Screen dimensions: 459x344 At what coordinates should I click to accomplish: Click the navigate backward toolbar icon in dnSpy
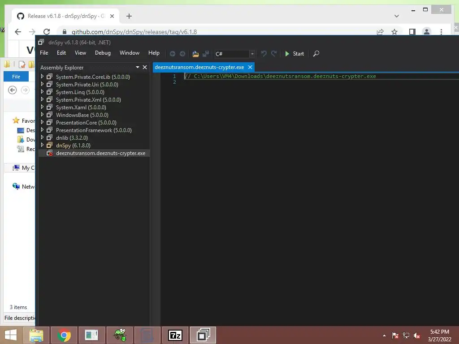173,54
